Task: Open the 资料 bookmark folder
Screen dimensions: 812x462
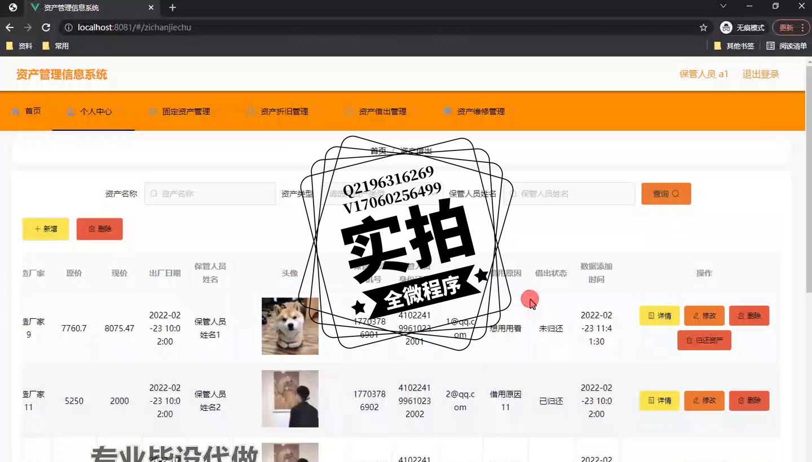Action: [19, 46]
